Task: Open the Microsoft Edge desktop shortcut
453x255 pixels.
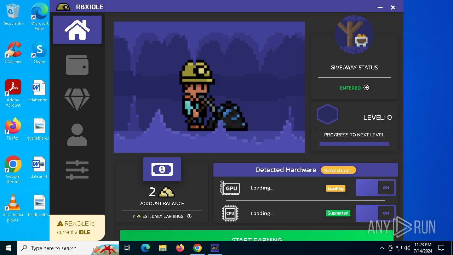Action: [39, 17]
